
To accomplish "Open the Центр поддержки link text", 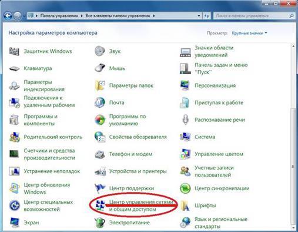I will [132, 188].
